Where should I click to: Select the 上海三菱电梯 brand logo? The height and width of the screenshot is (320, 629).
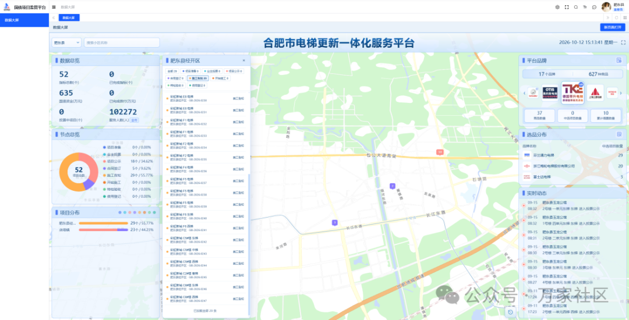(595, 93)
